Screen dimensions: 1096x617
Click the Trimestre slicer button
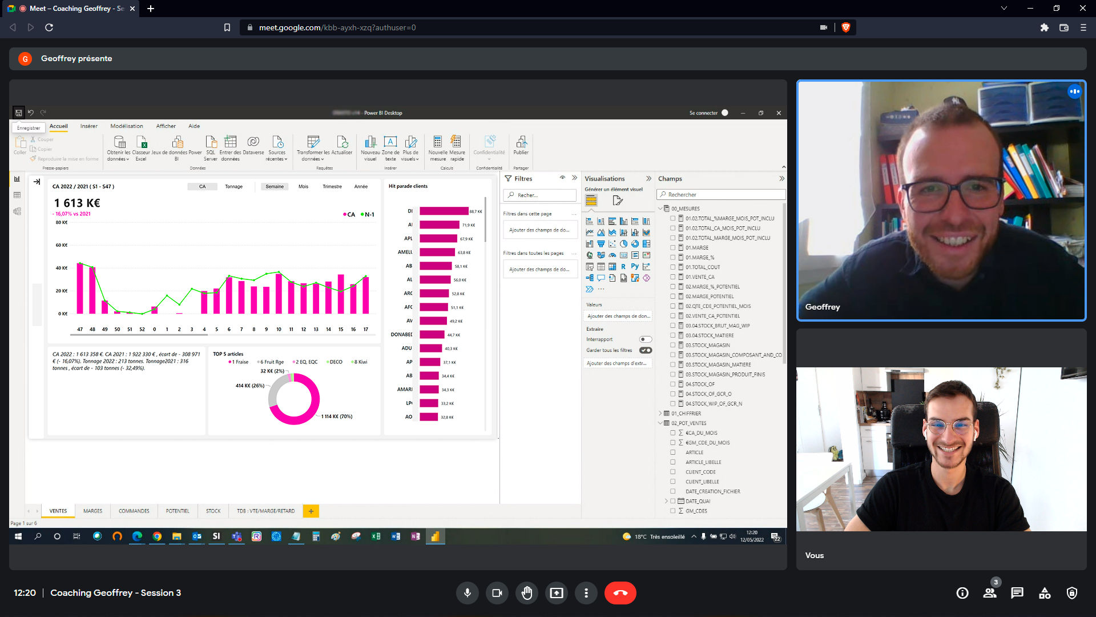[332, 187]
